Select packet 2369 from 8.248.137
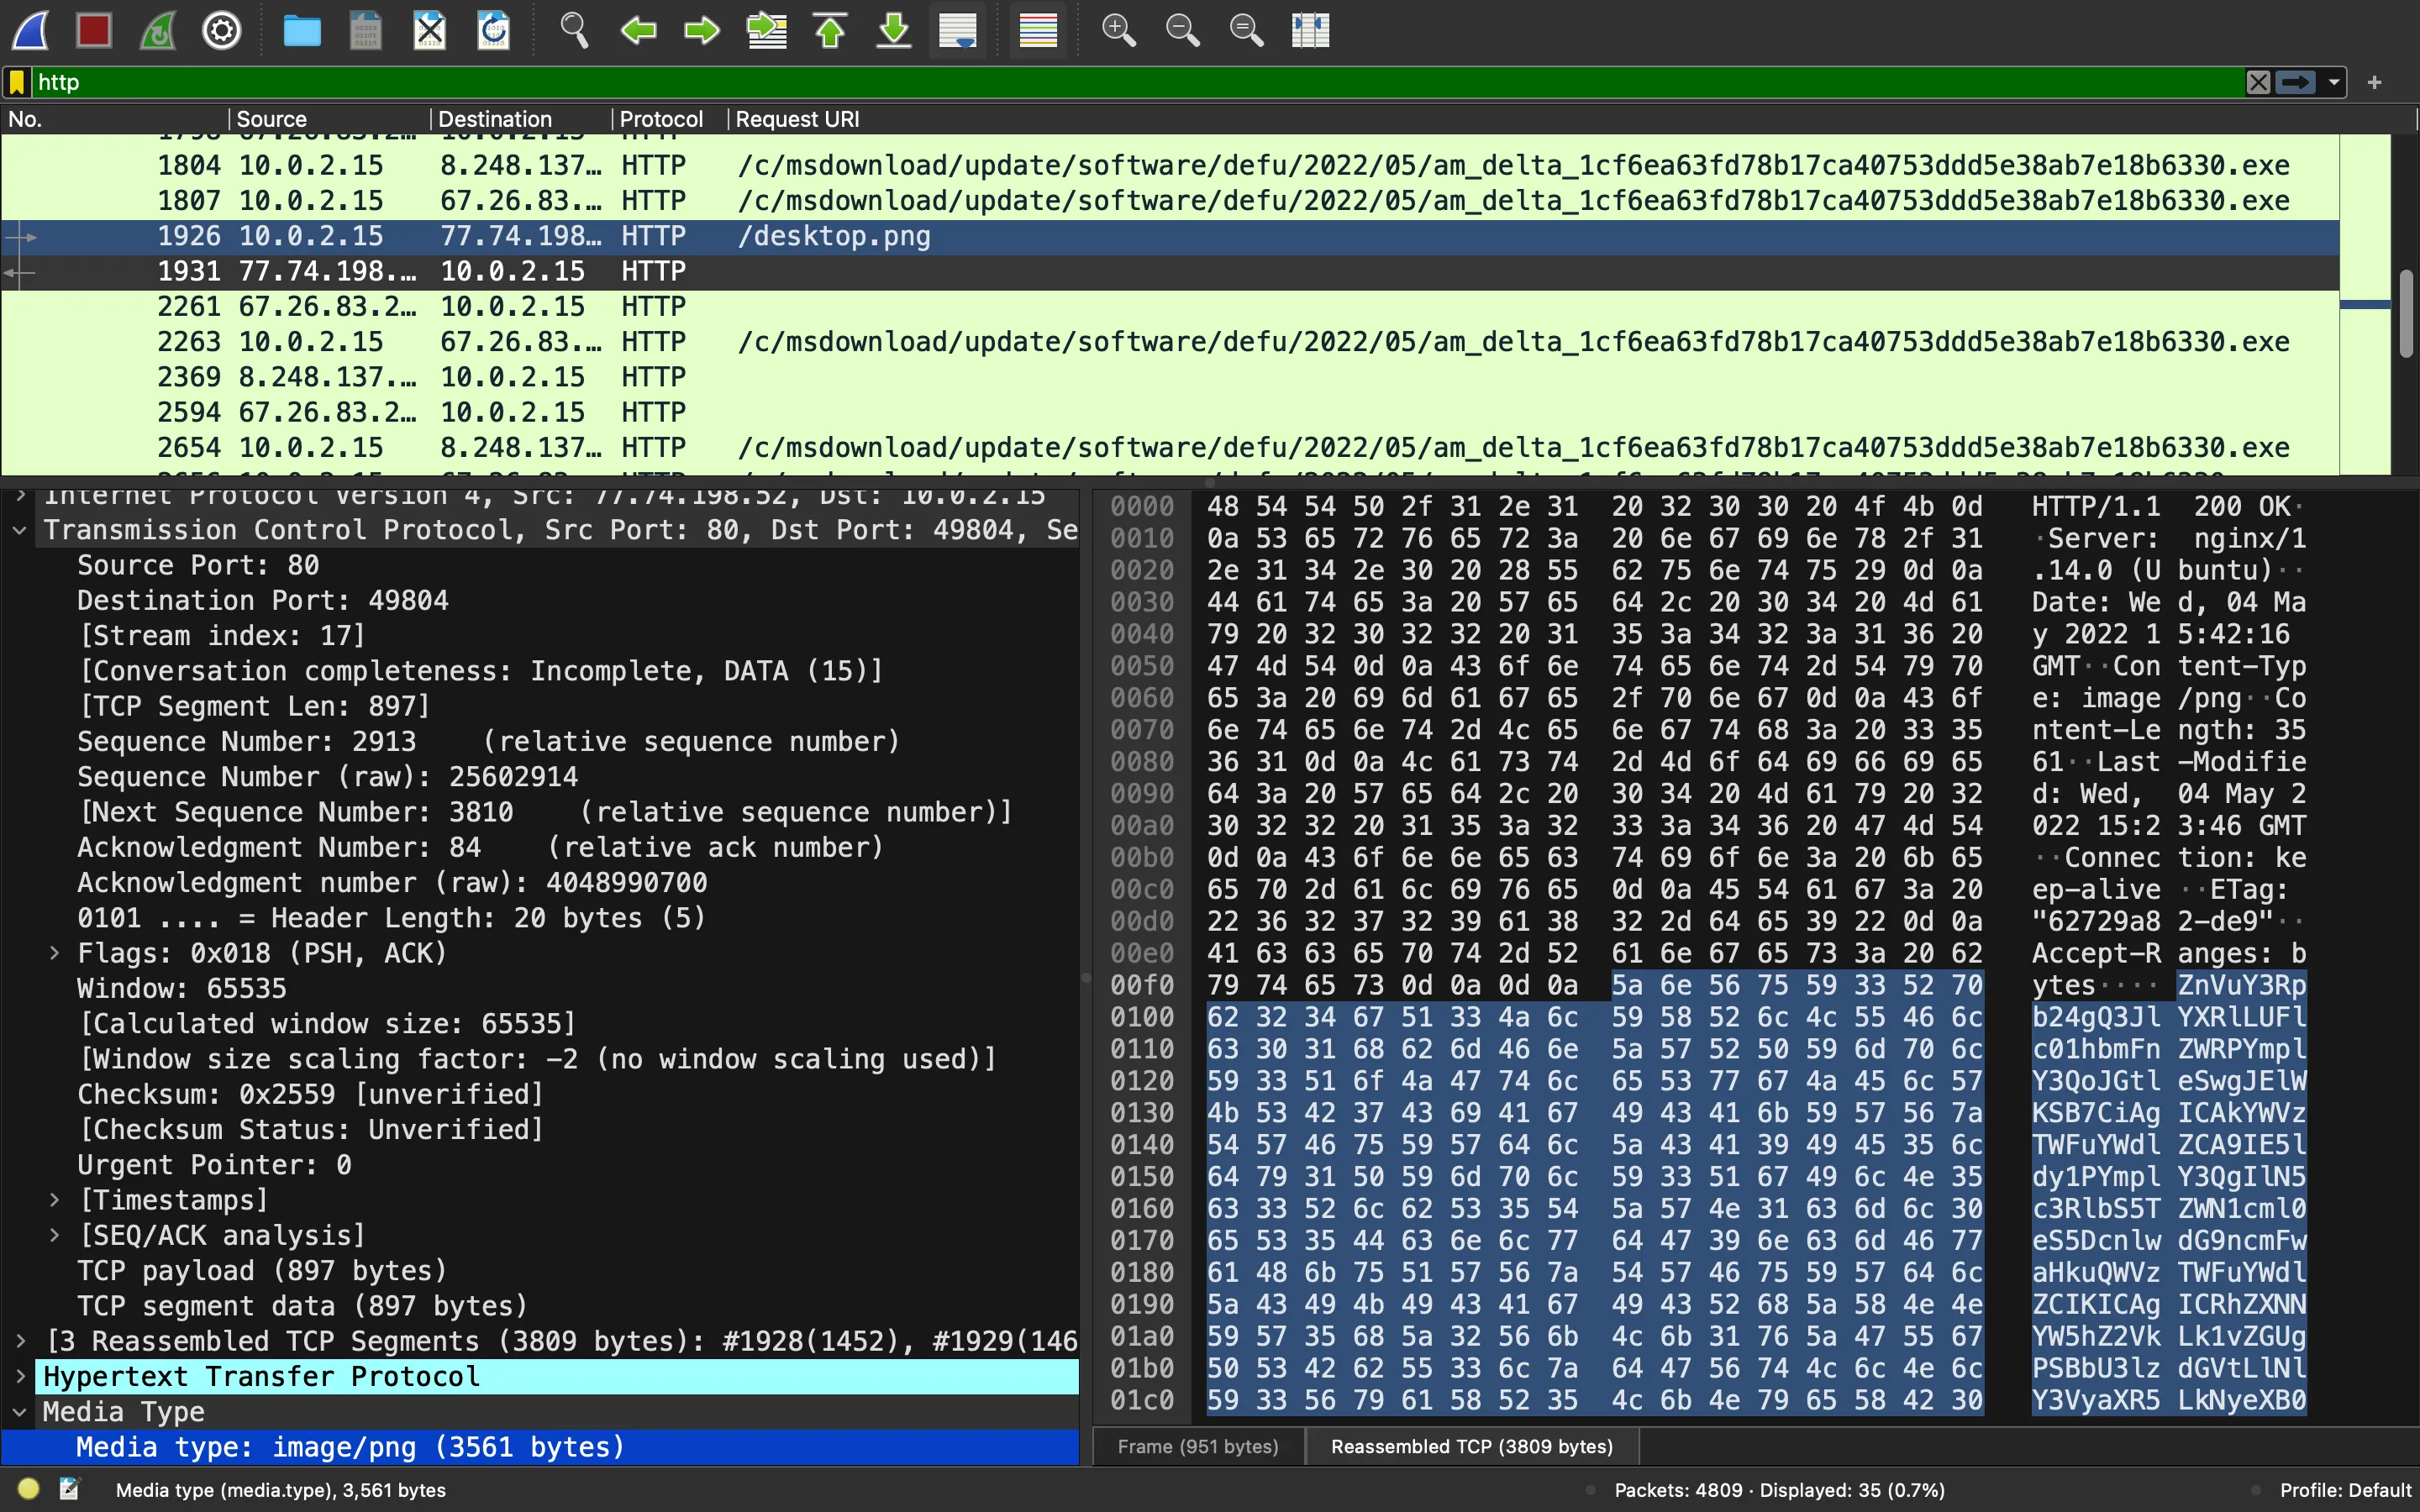Viewport: 2420px width, 1512px height. tap(1170, 378)
